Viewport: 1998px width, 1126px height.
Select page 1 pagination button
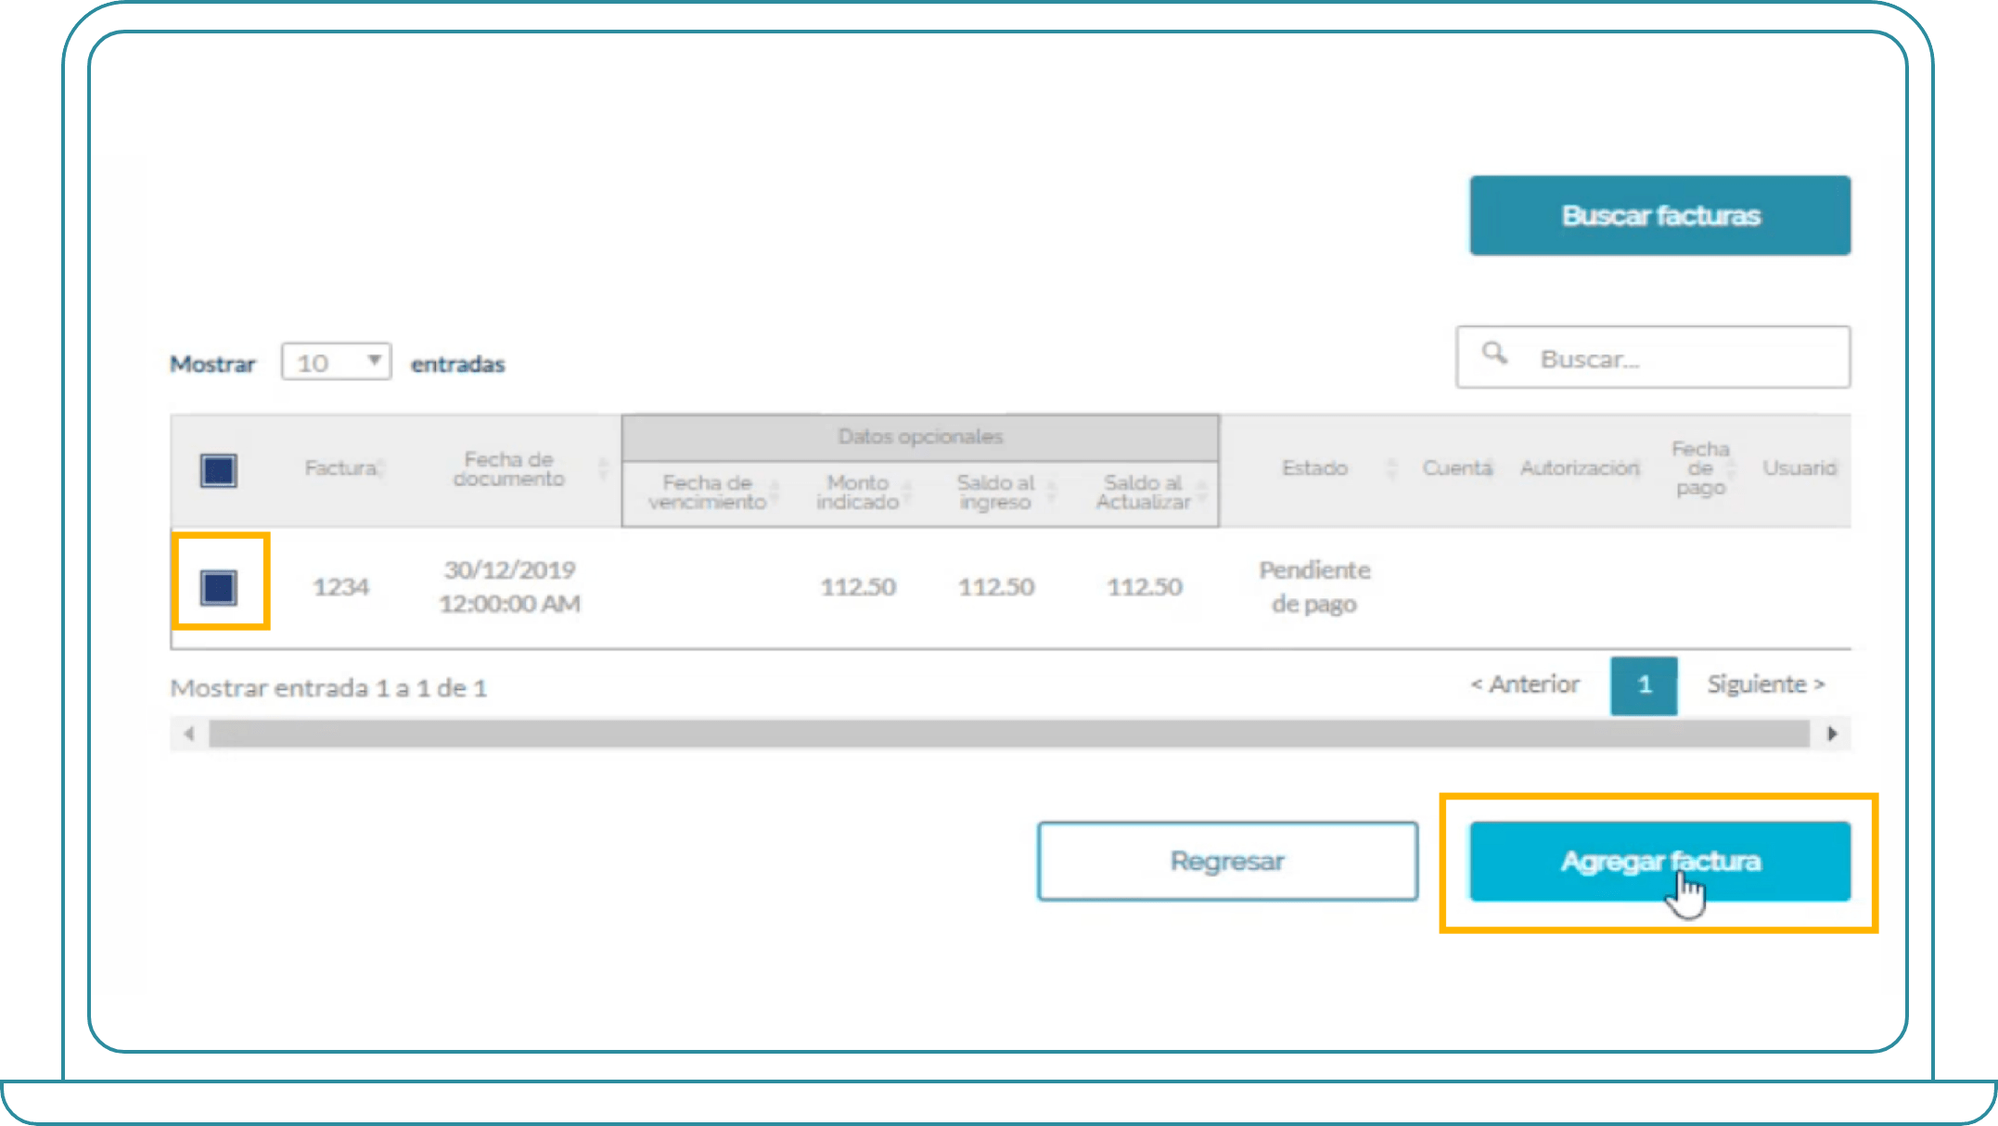click(1644, 685)
